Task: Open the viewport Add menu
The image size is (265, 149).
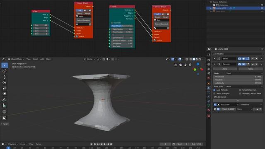Action: tap(42, 59)
